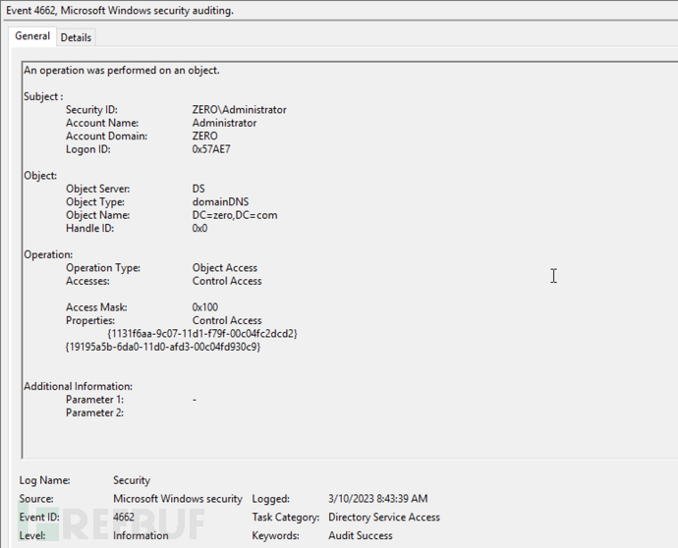Select Logon ID value 0x57AE7

coord(211,149)
